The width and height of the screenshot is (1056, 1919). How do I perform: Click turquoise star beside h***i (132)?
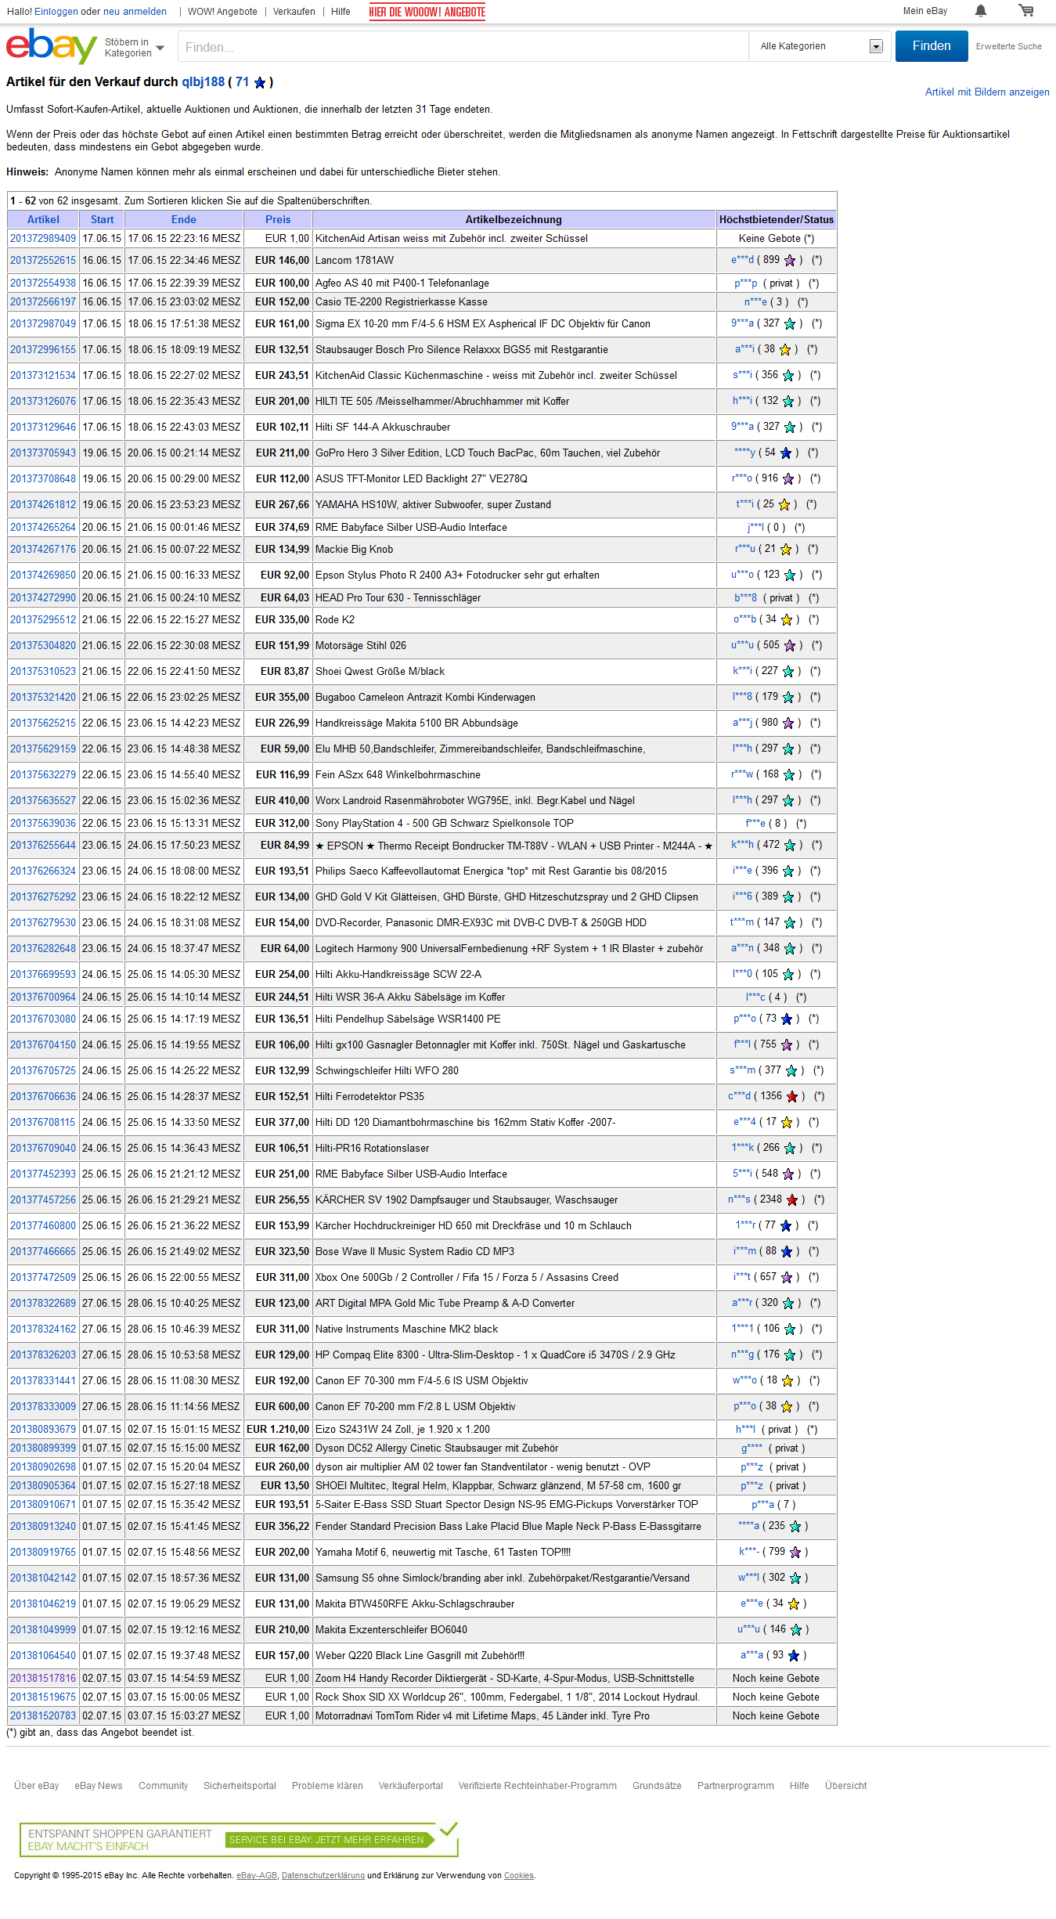pos(788,402)
